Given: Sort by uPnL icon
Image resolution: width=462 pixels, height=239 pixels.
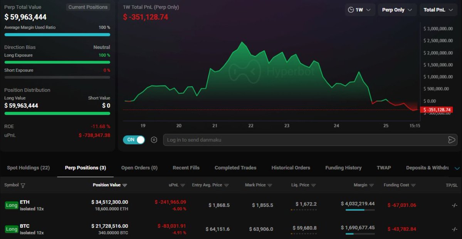Looking at the screenshot, I should [183, 185].
